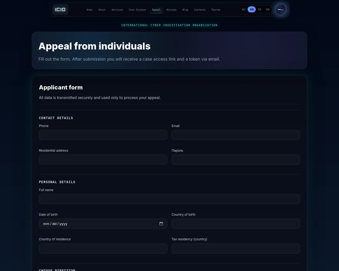
Task: Open the Reviews page
Action: (x=172, y=10)
